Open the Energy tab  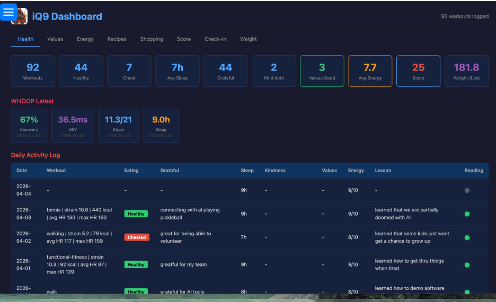point(85,39)
